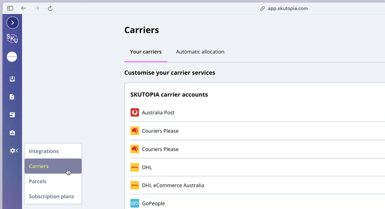
Task: Open the store icon in sidebar
Action: coord(12,133)
